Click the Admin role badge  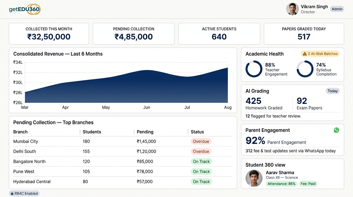pos(337,9)
